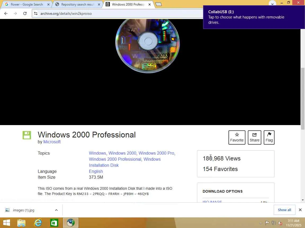The height and width of the screenshot is (228, 305).
Task: Add item to favorites with Favorite button
Action: point(237,137)
